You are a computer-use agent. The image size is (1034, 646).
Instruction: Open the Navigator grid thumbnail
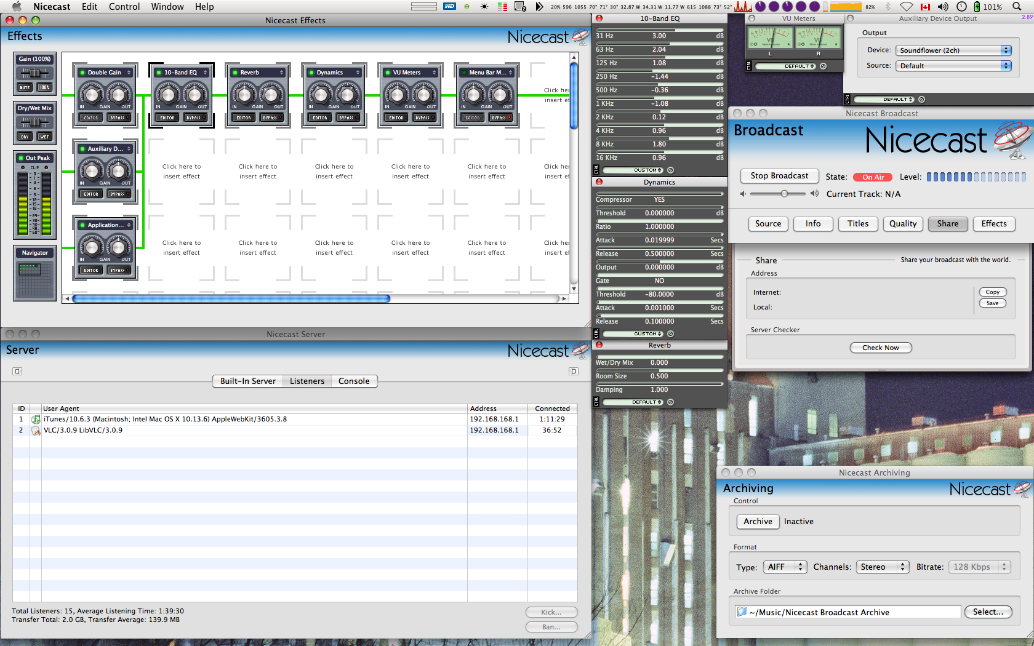click(x=34, y=279)
